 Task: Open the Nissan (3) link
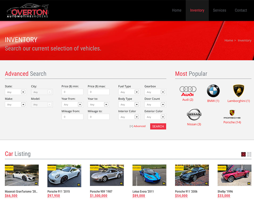194,124
